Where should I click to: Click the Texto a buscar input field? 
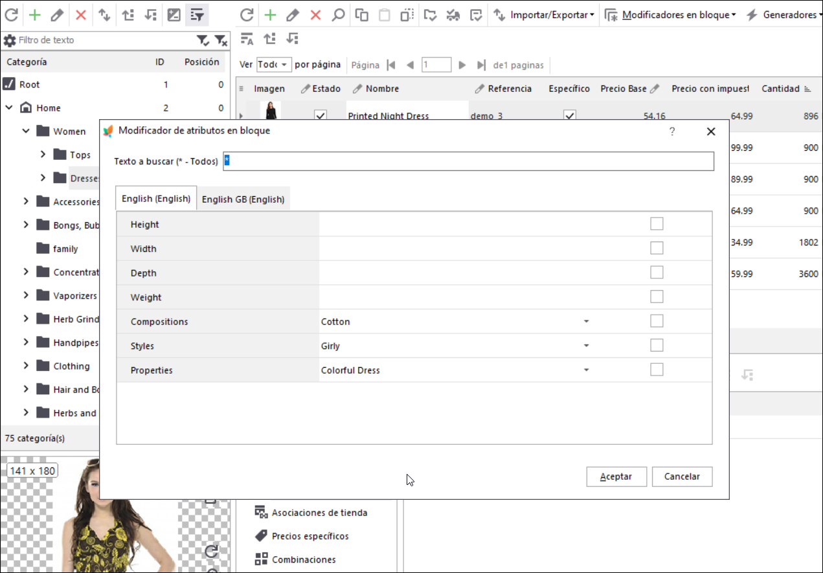pyautogui.click(x=468, y=161)
